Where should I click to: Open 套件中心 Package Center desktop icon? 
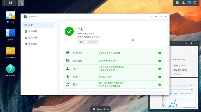(x=11, y=17)
